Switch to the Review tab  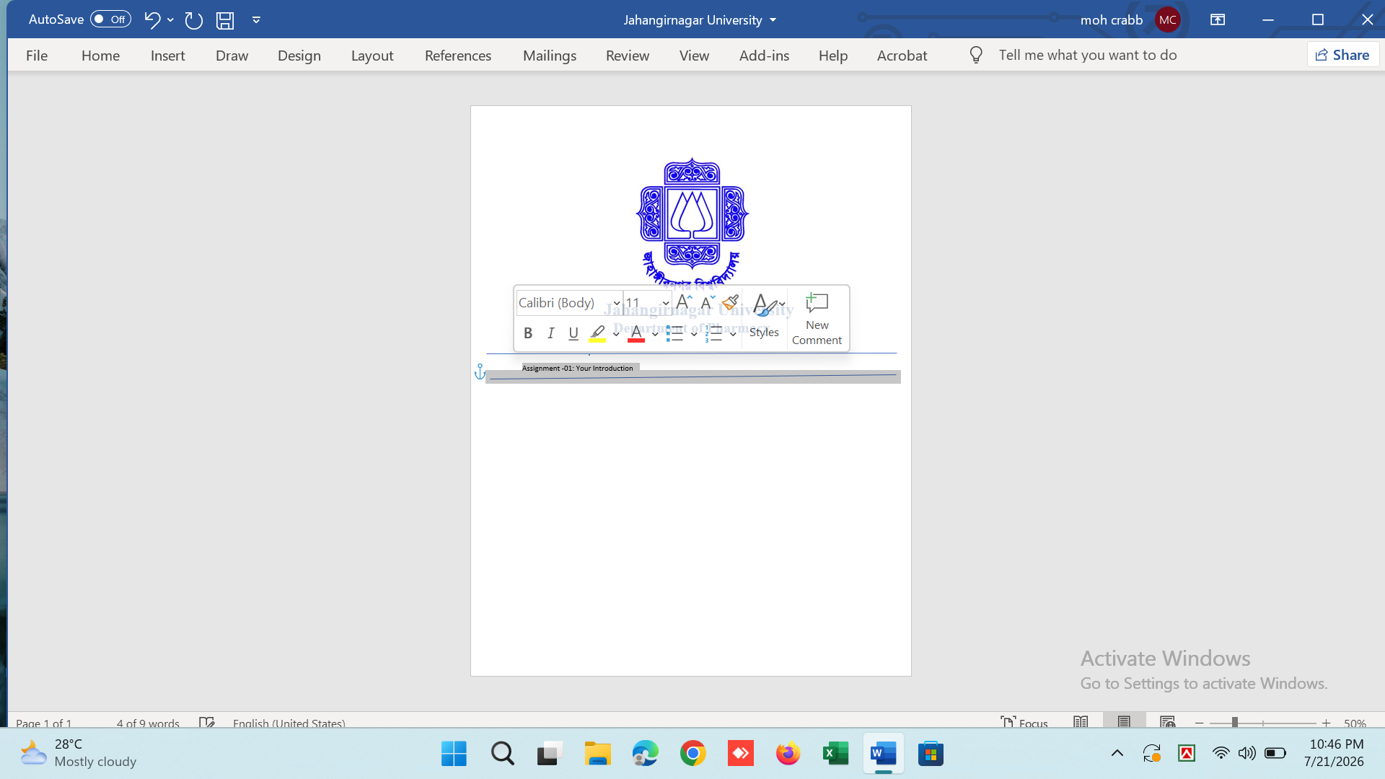(628, 56)
